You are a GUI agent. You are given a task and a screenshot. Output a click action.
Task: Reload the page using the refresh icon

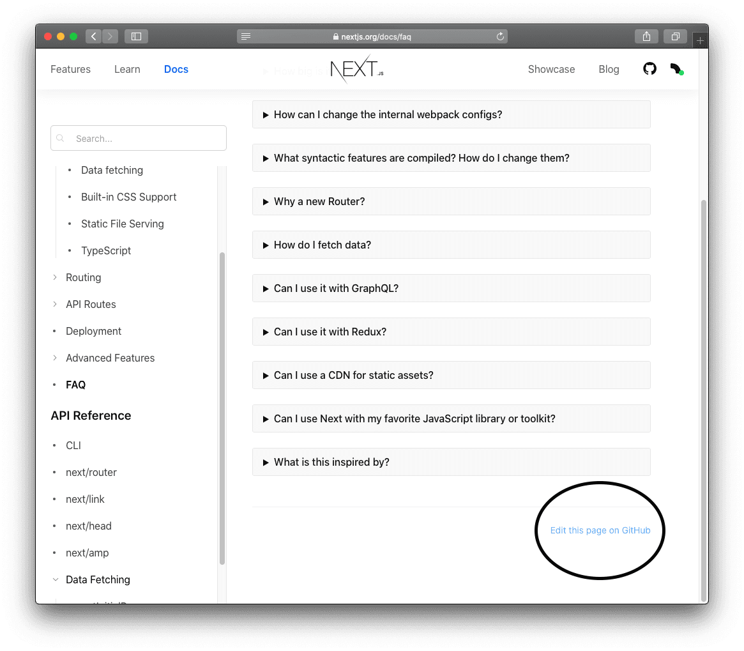[500, 36]
